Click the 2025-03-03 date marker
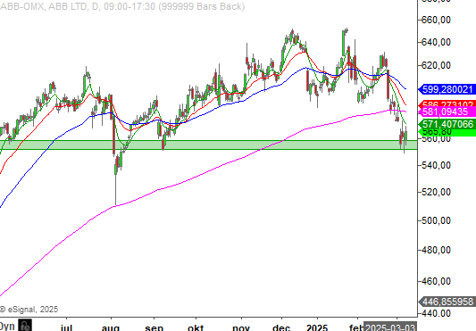476x331 pixels. pyautogui.click(x=390, y=327)
